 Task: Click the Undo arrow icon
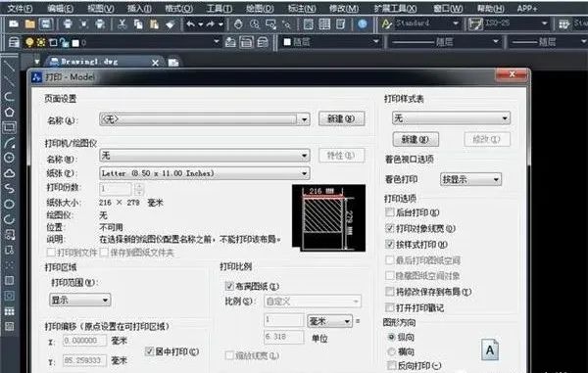(191, 24)
